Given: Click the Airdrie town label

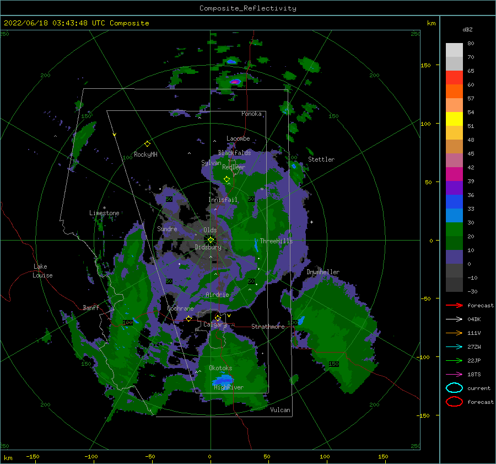Looking at the screenshot, I should coord(217,295).
